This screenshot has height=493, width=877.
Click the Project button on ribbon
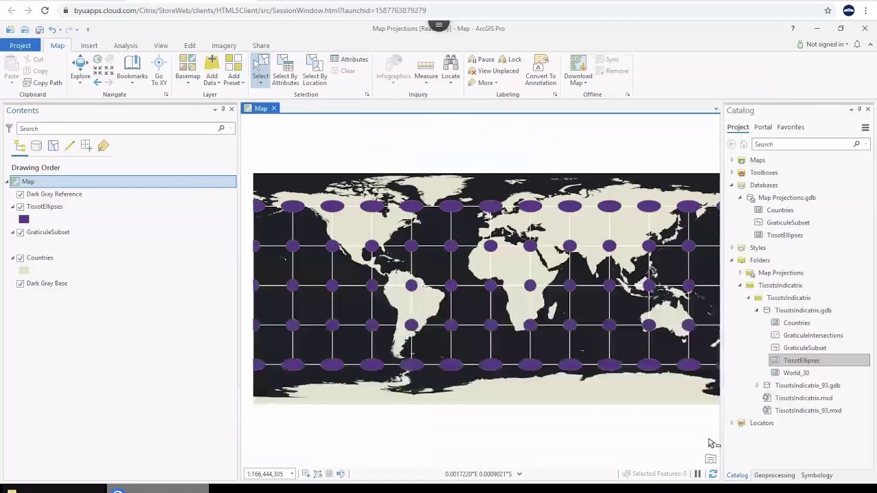tap(20, 46)
